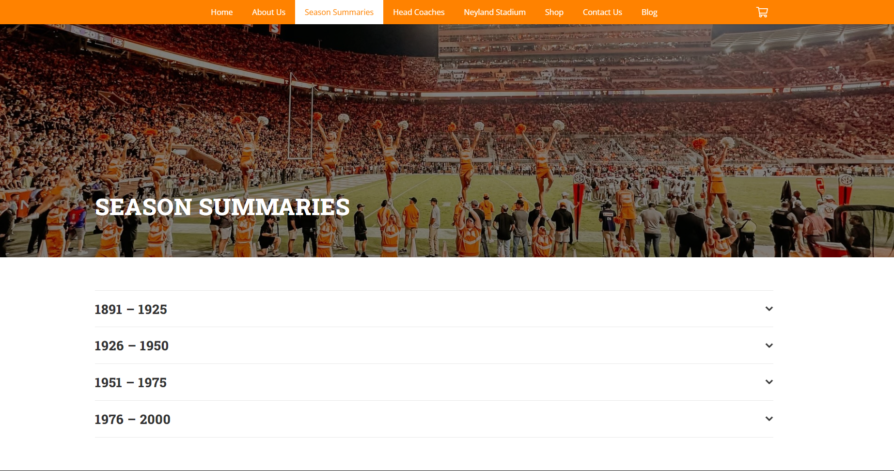Click the stadium cheerleaders hero image
The image size is (894, 471).
[x=447, y=141]
